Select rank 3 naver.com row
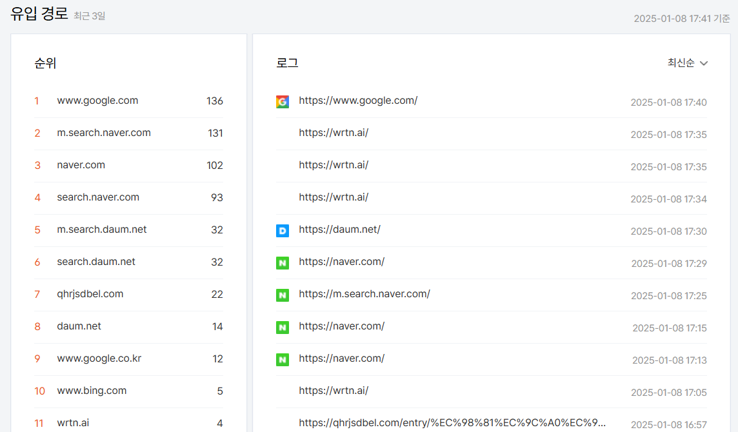The width and height of the screenshot is (738, 432). (x=128, y=165)
